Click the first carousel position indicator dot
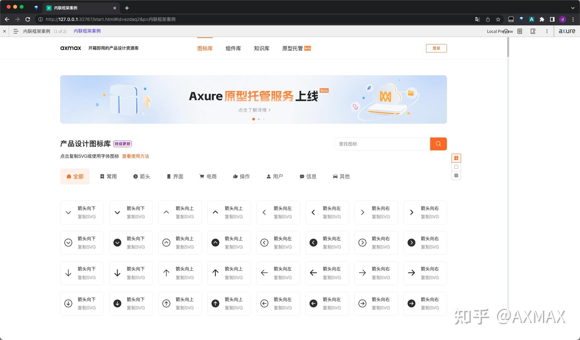Screen dimensions: 580x340 point(254,119)
